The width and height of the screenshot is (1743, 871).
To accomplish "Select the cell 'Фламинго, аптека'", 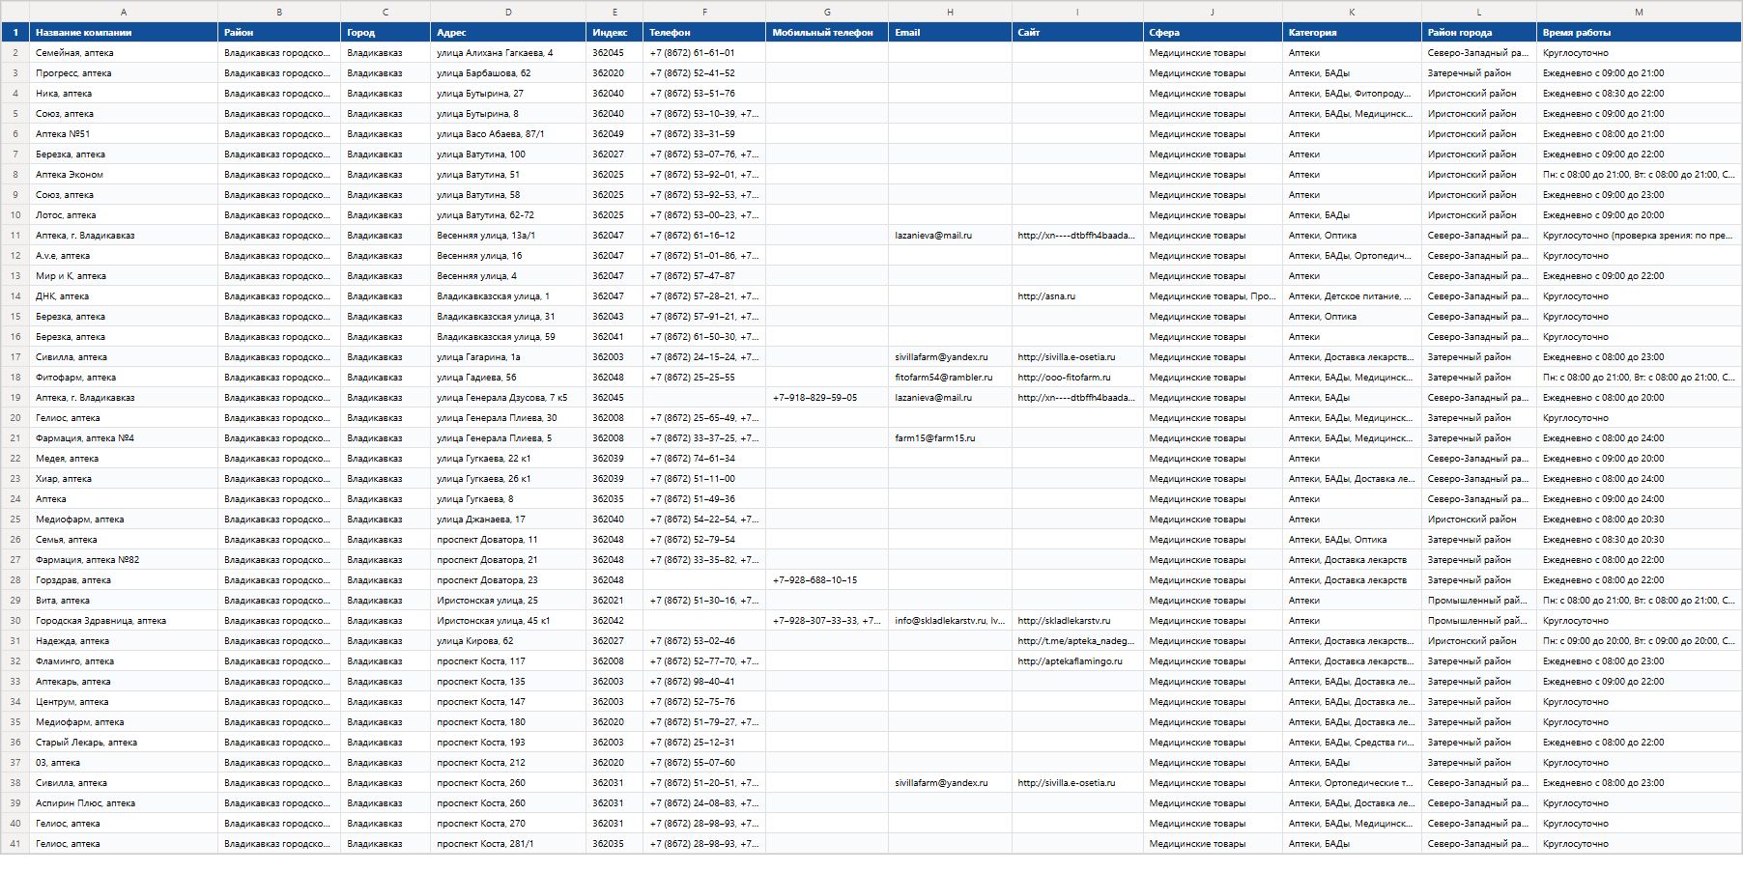I will pos(124,661).
